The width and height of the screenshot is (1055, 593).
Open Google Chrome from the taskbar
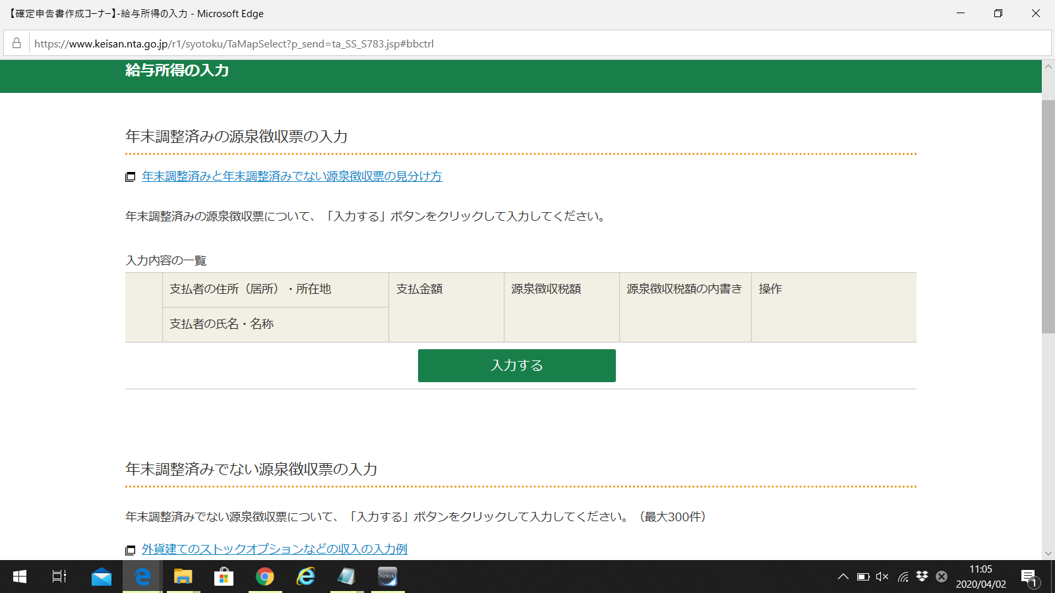pyautogui.click(x=264, y=577)
